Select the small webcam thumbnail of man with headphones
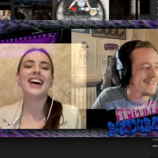 6,15
